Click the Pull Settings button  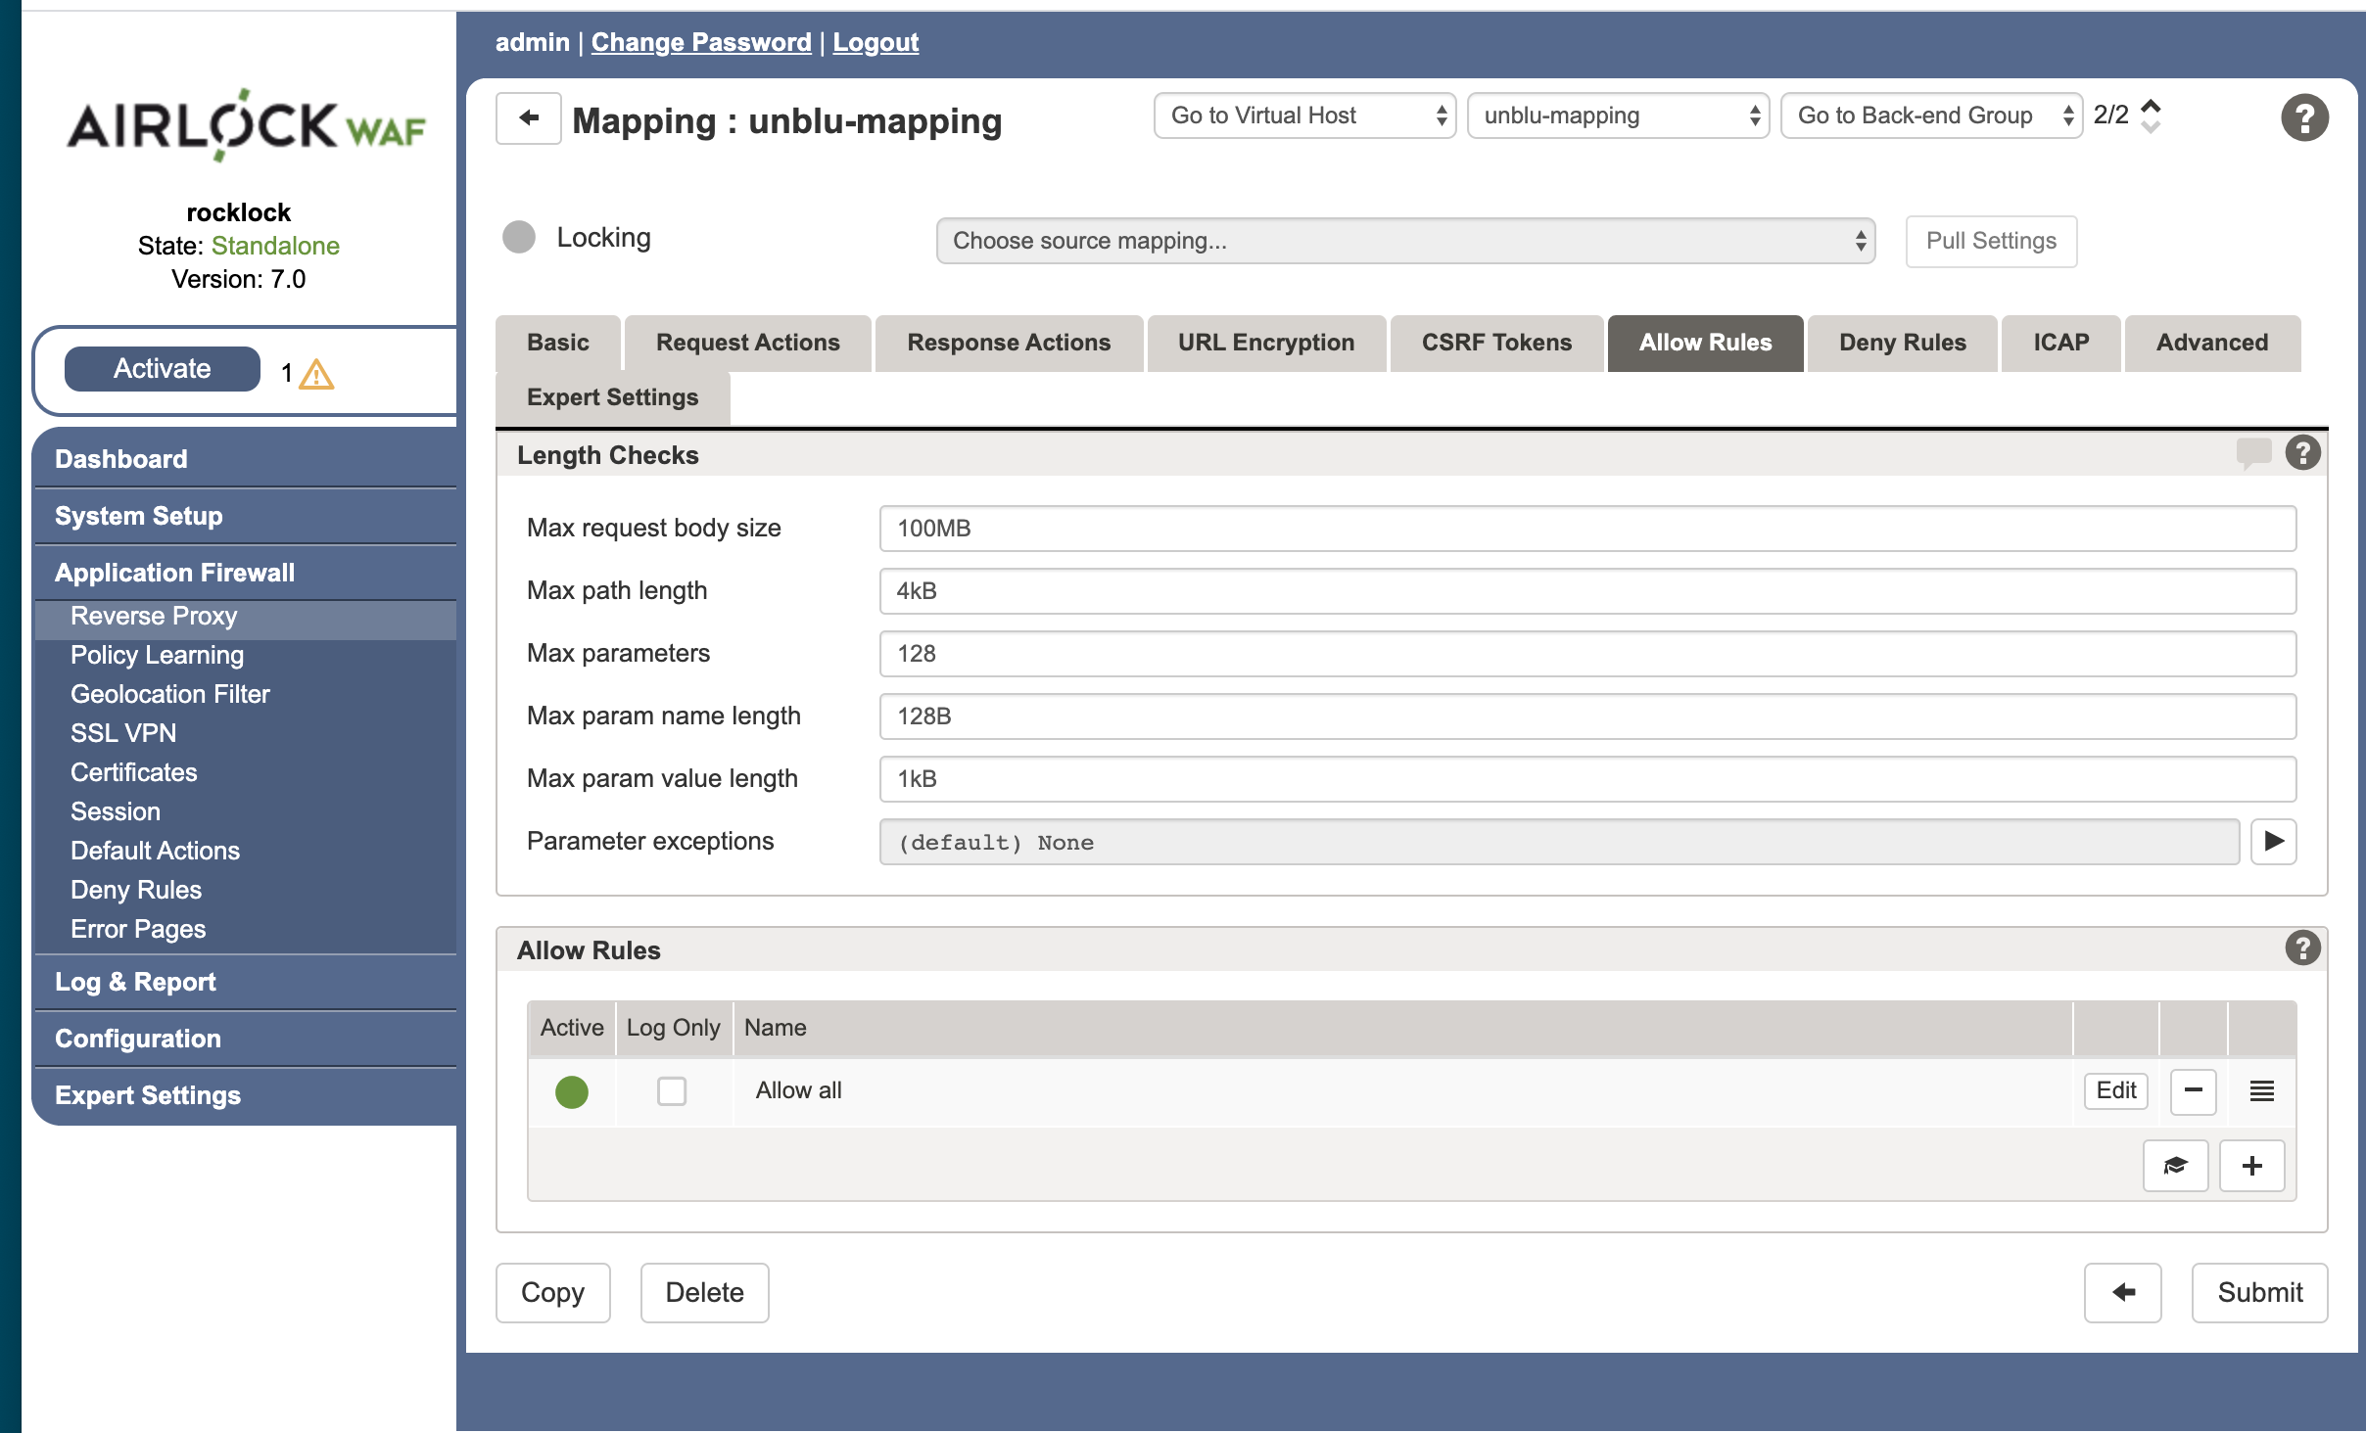point(1991,238)
